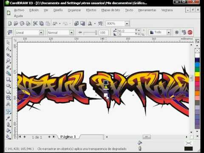Click the Cut scissors icon

pyautogui.click(x=35, y=23)
